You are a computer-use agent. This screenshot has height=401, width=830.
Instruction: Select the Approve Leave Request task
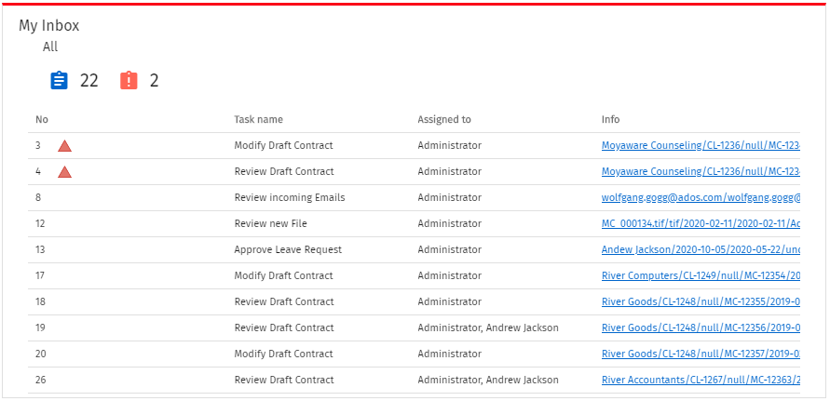288,249
